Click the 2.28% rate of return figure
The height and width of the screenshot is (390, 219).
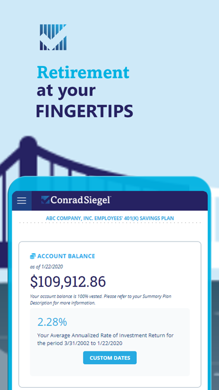click(52, 322)
